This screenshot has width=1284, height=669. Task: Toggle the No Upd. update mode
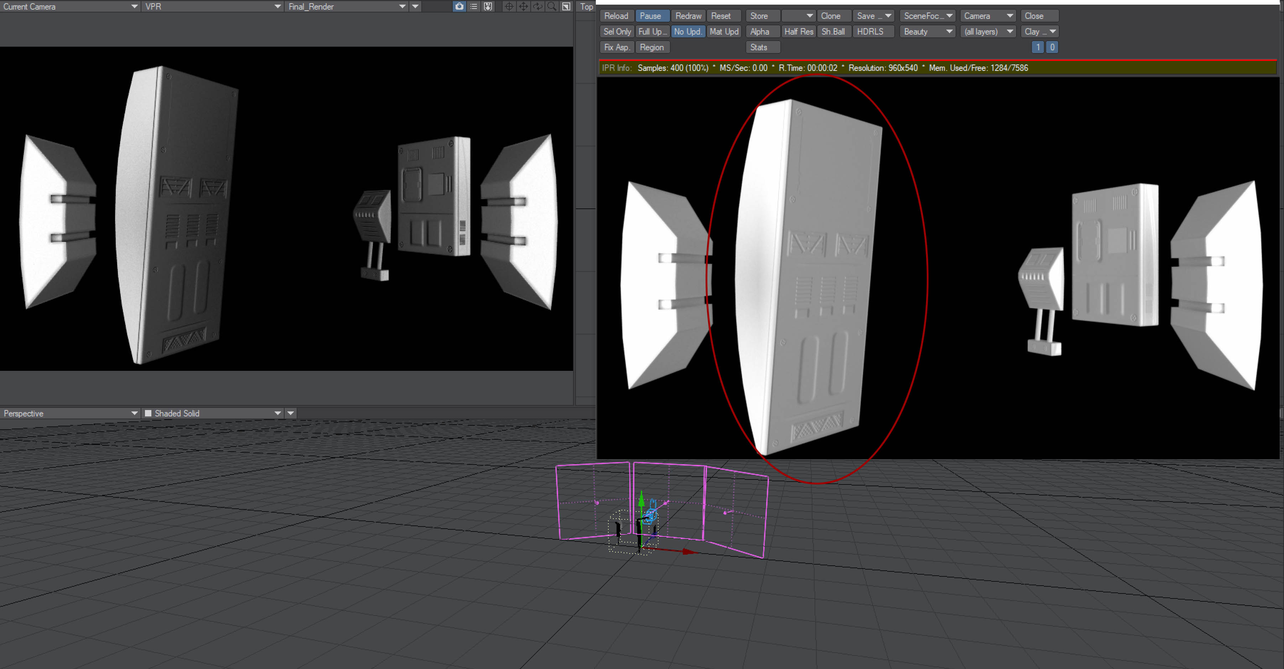[688, 31]
